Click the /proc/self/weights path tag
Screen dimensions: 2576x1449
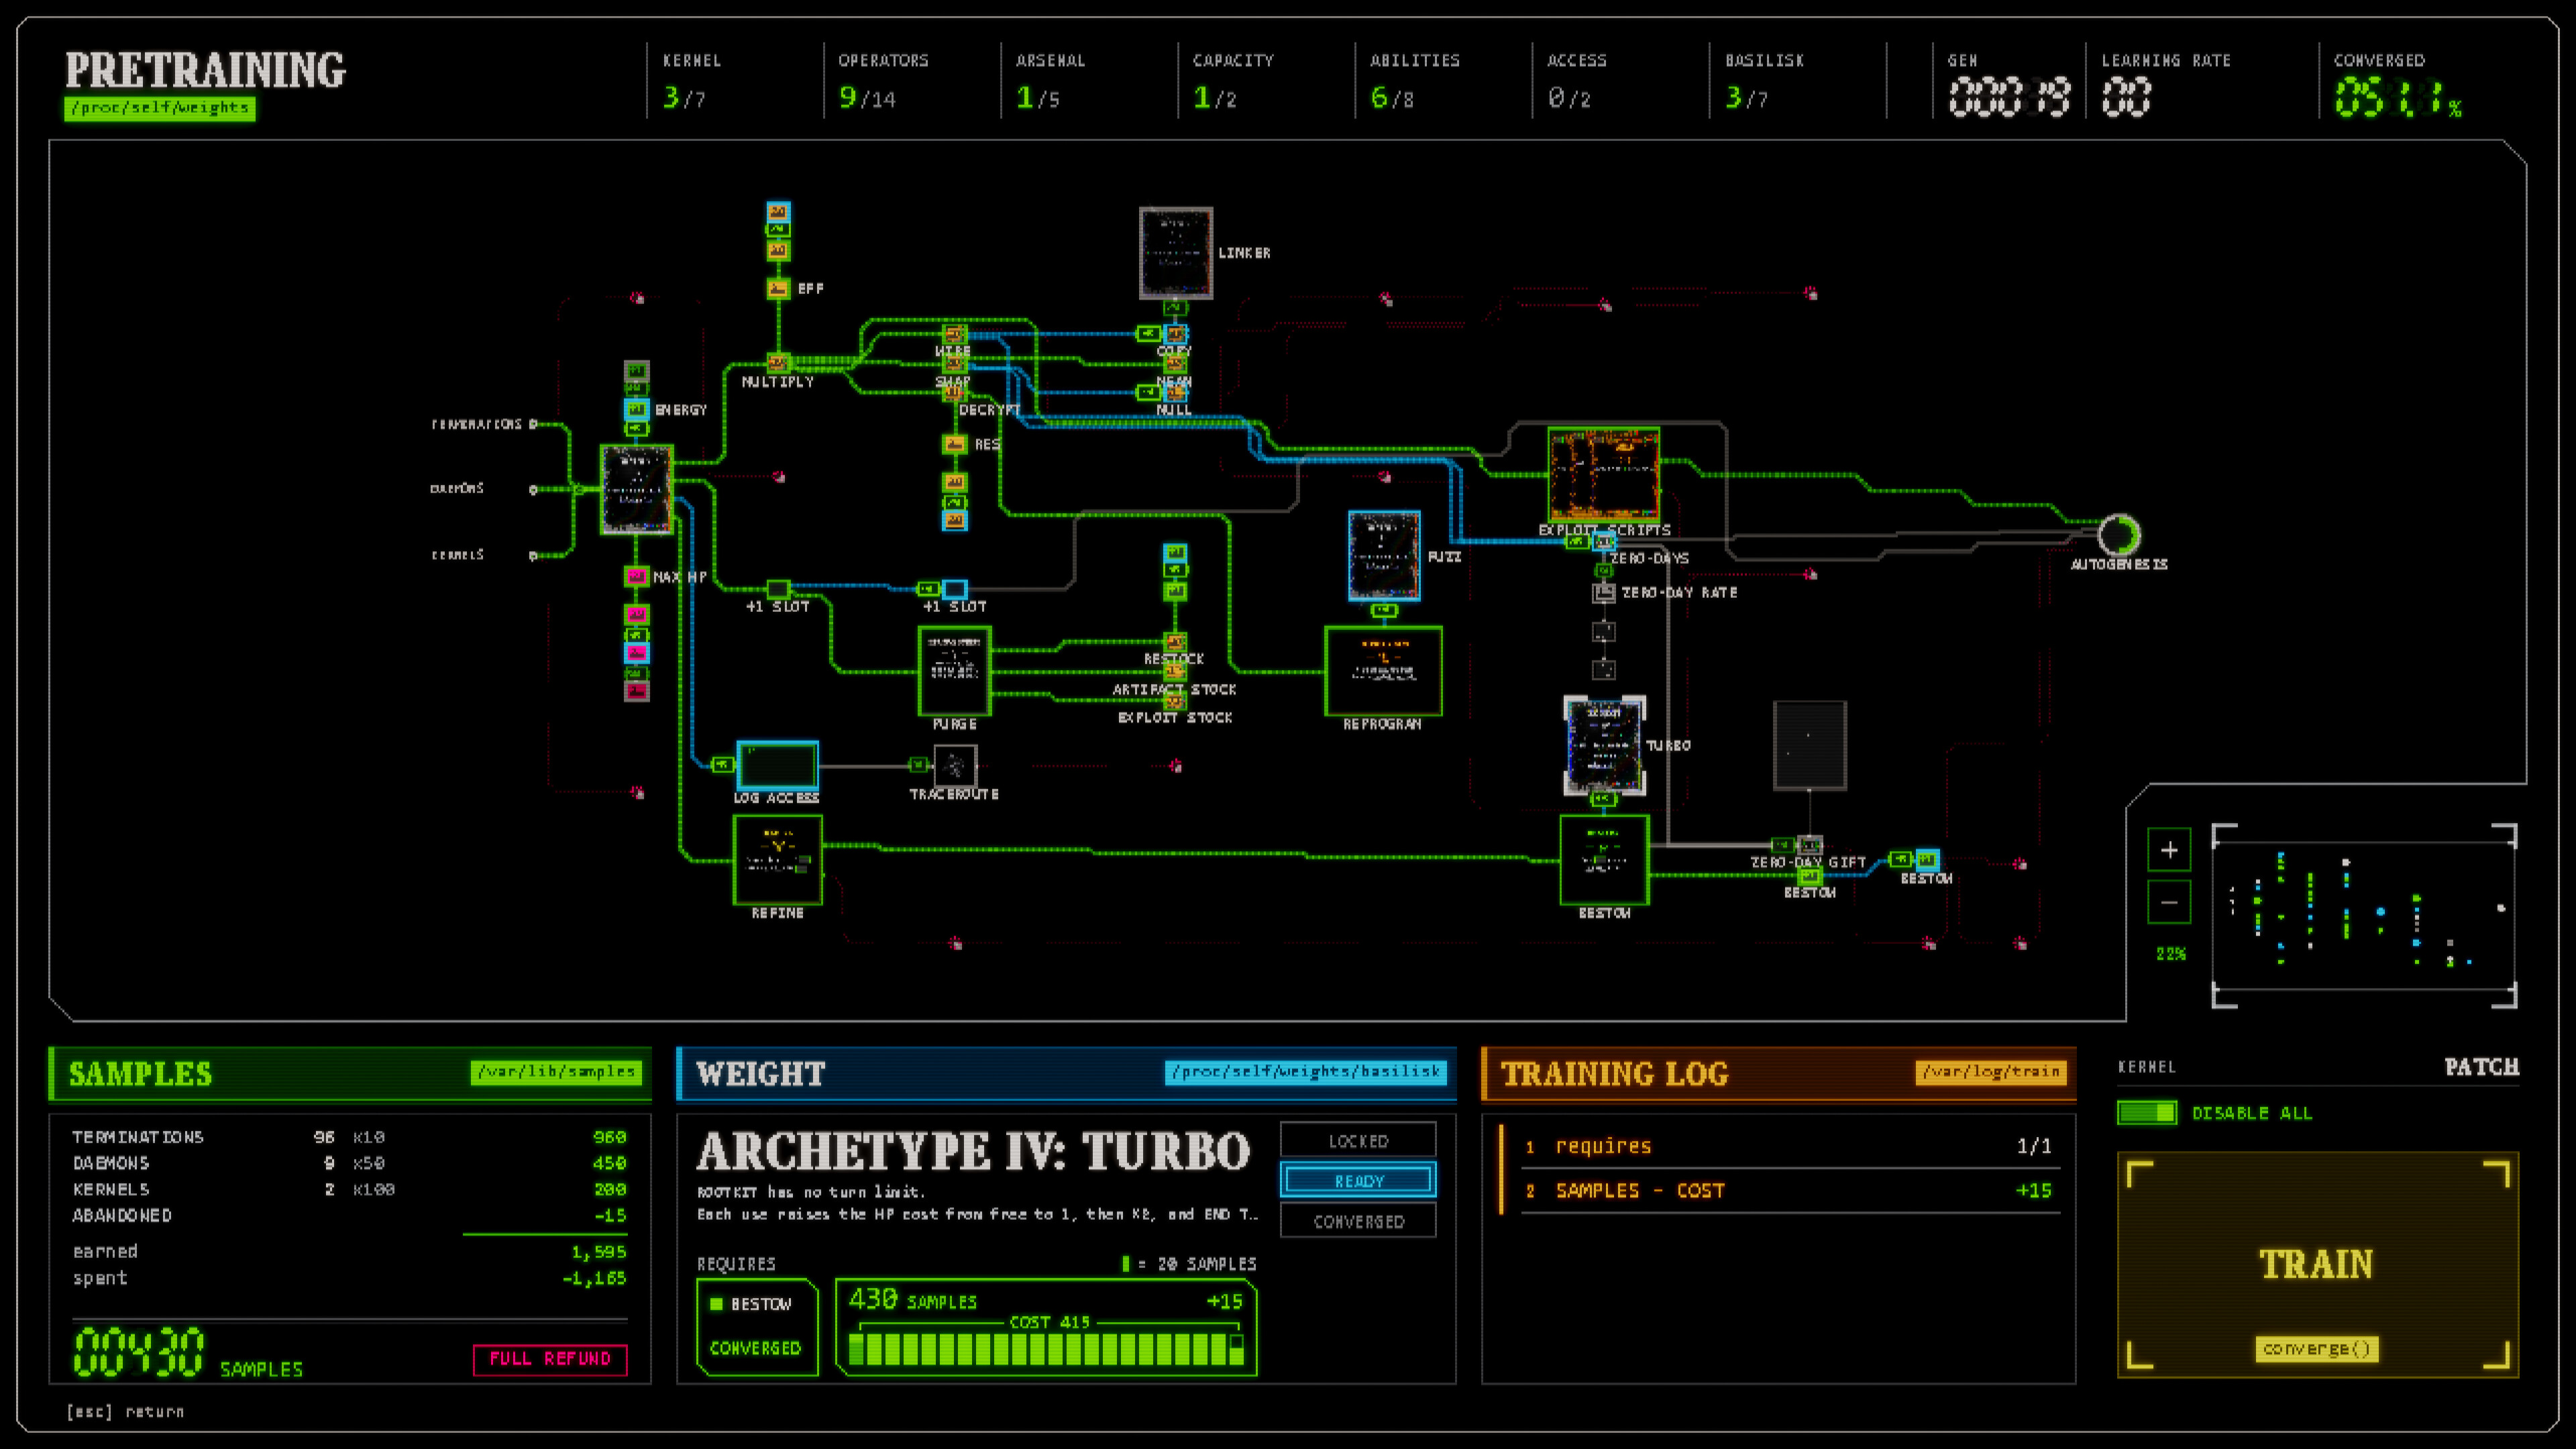point(160,108)
